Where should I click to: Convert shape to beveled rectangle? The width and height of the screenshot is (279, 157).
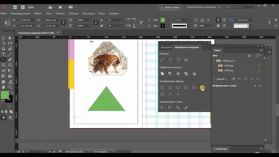[x=178, y=87]
